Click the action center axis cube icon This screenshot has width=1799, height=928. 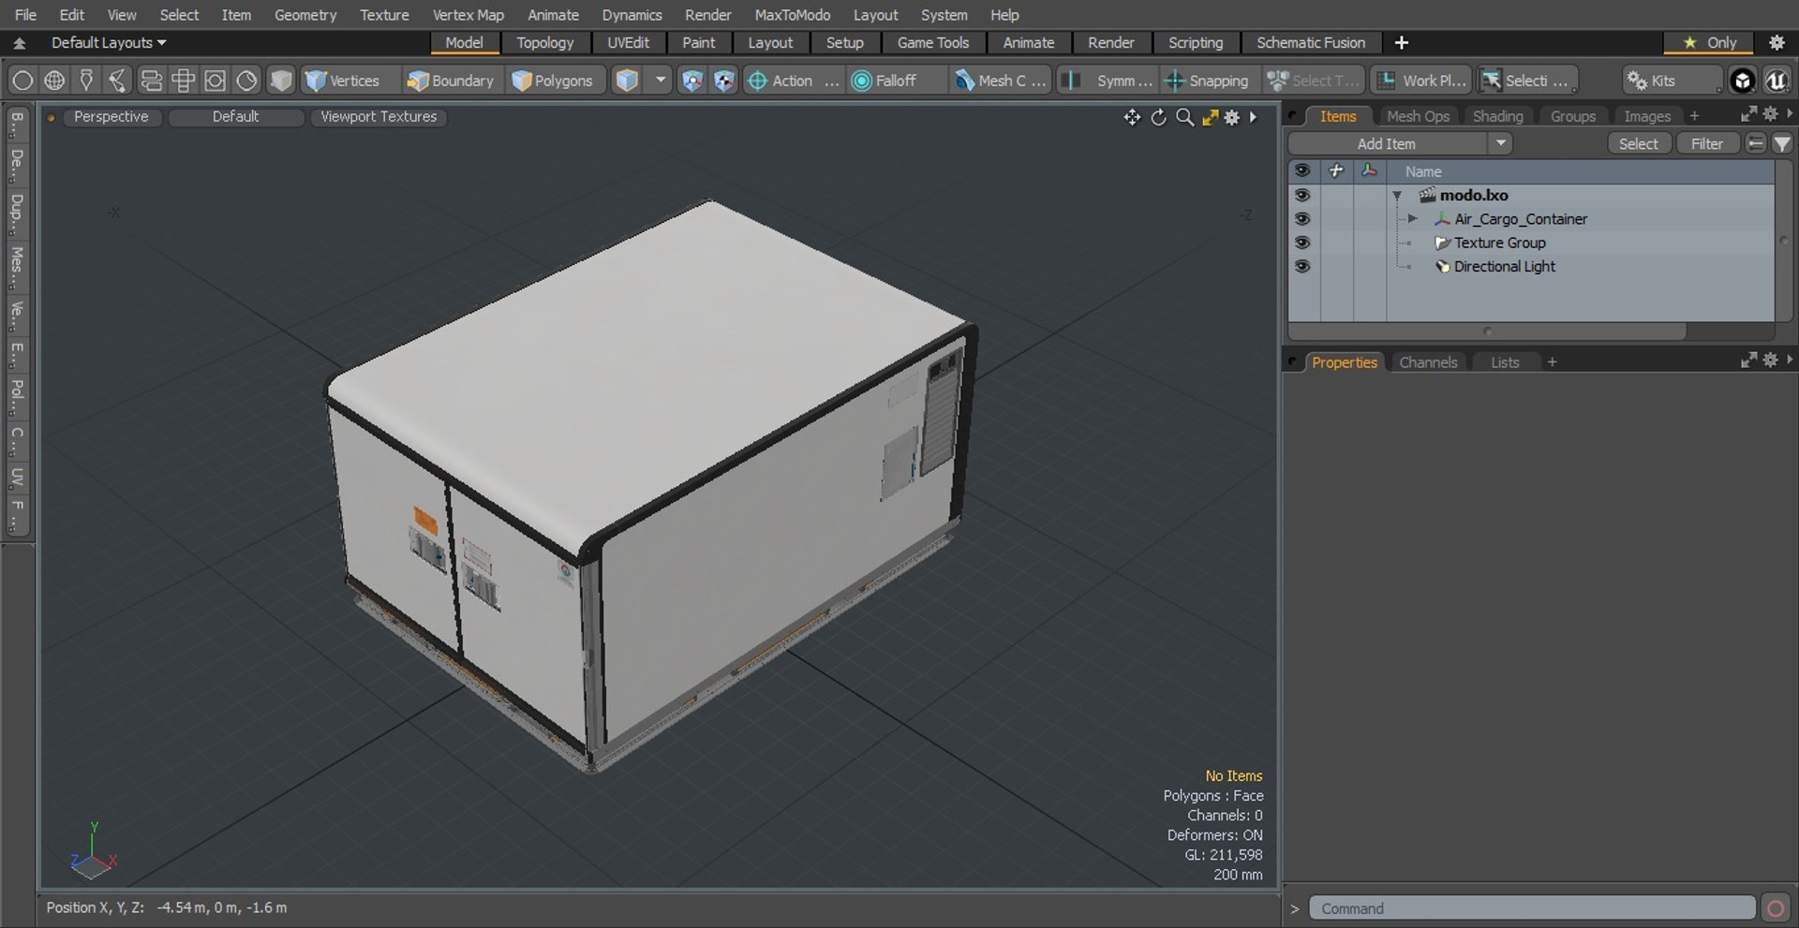pyautogui.click(x=691, y=81)
